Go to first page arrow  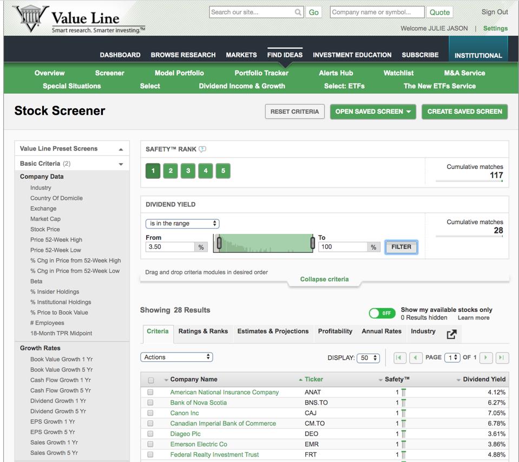(x=400, y=357)
